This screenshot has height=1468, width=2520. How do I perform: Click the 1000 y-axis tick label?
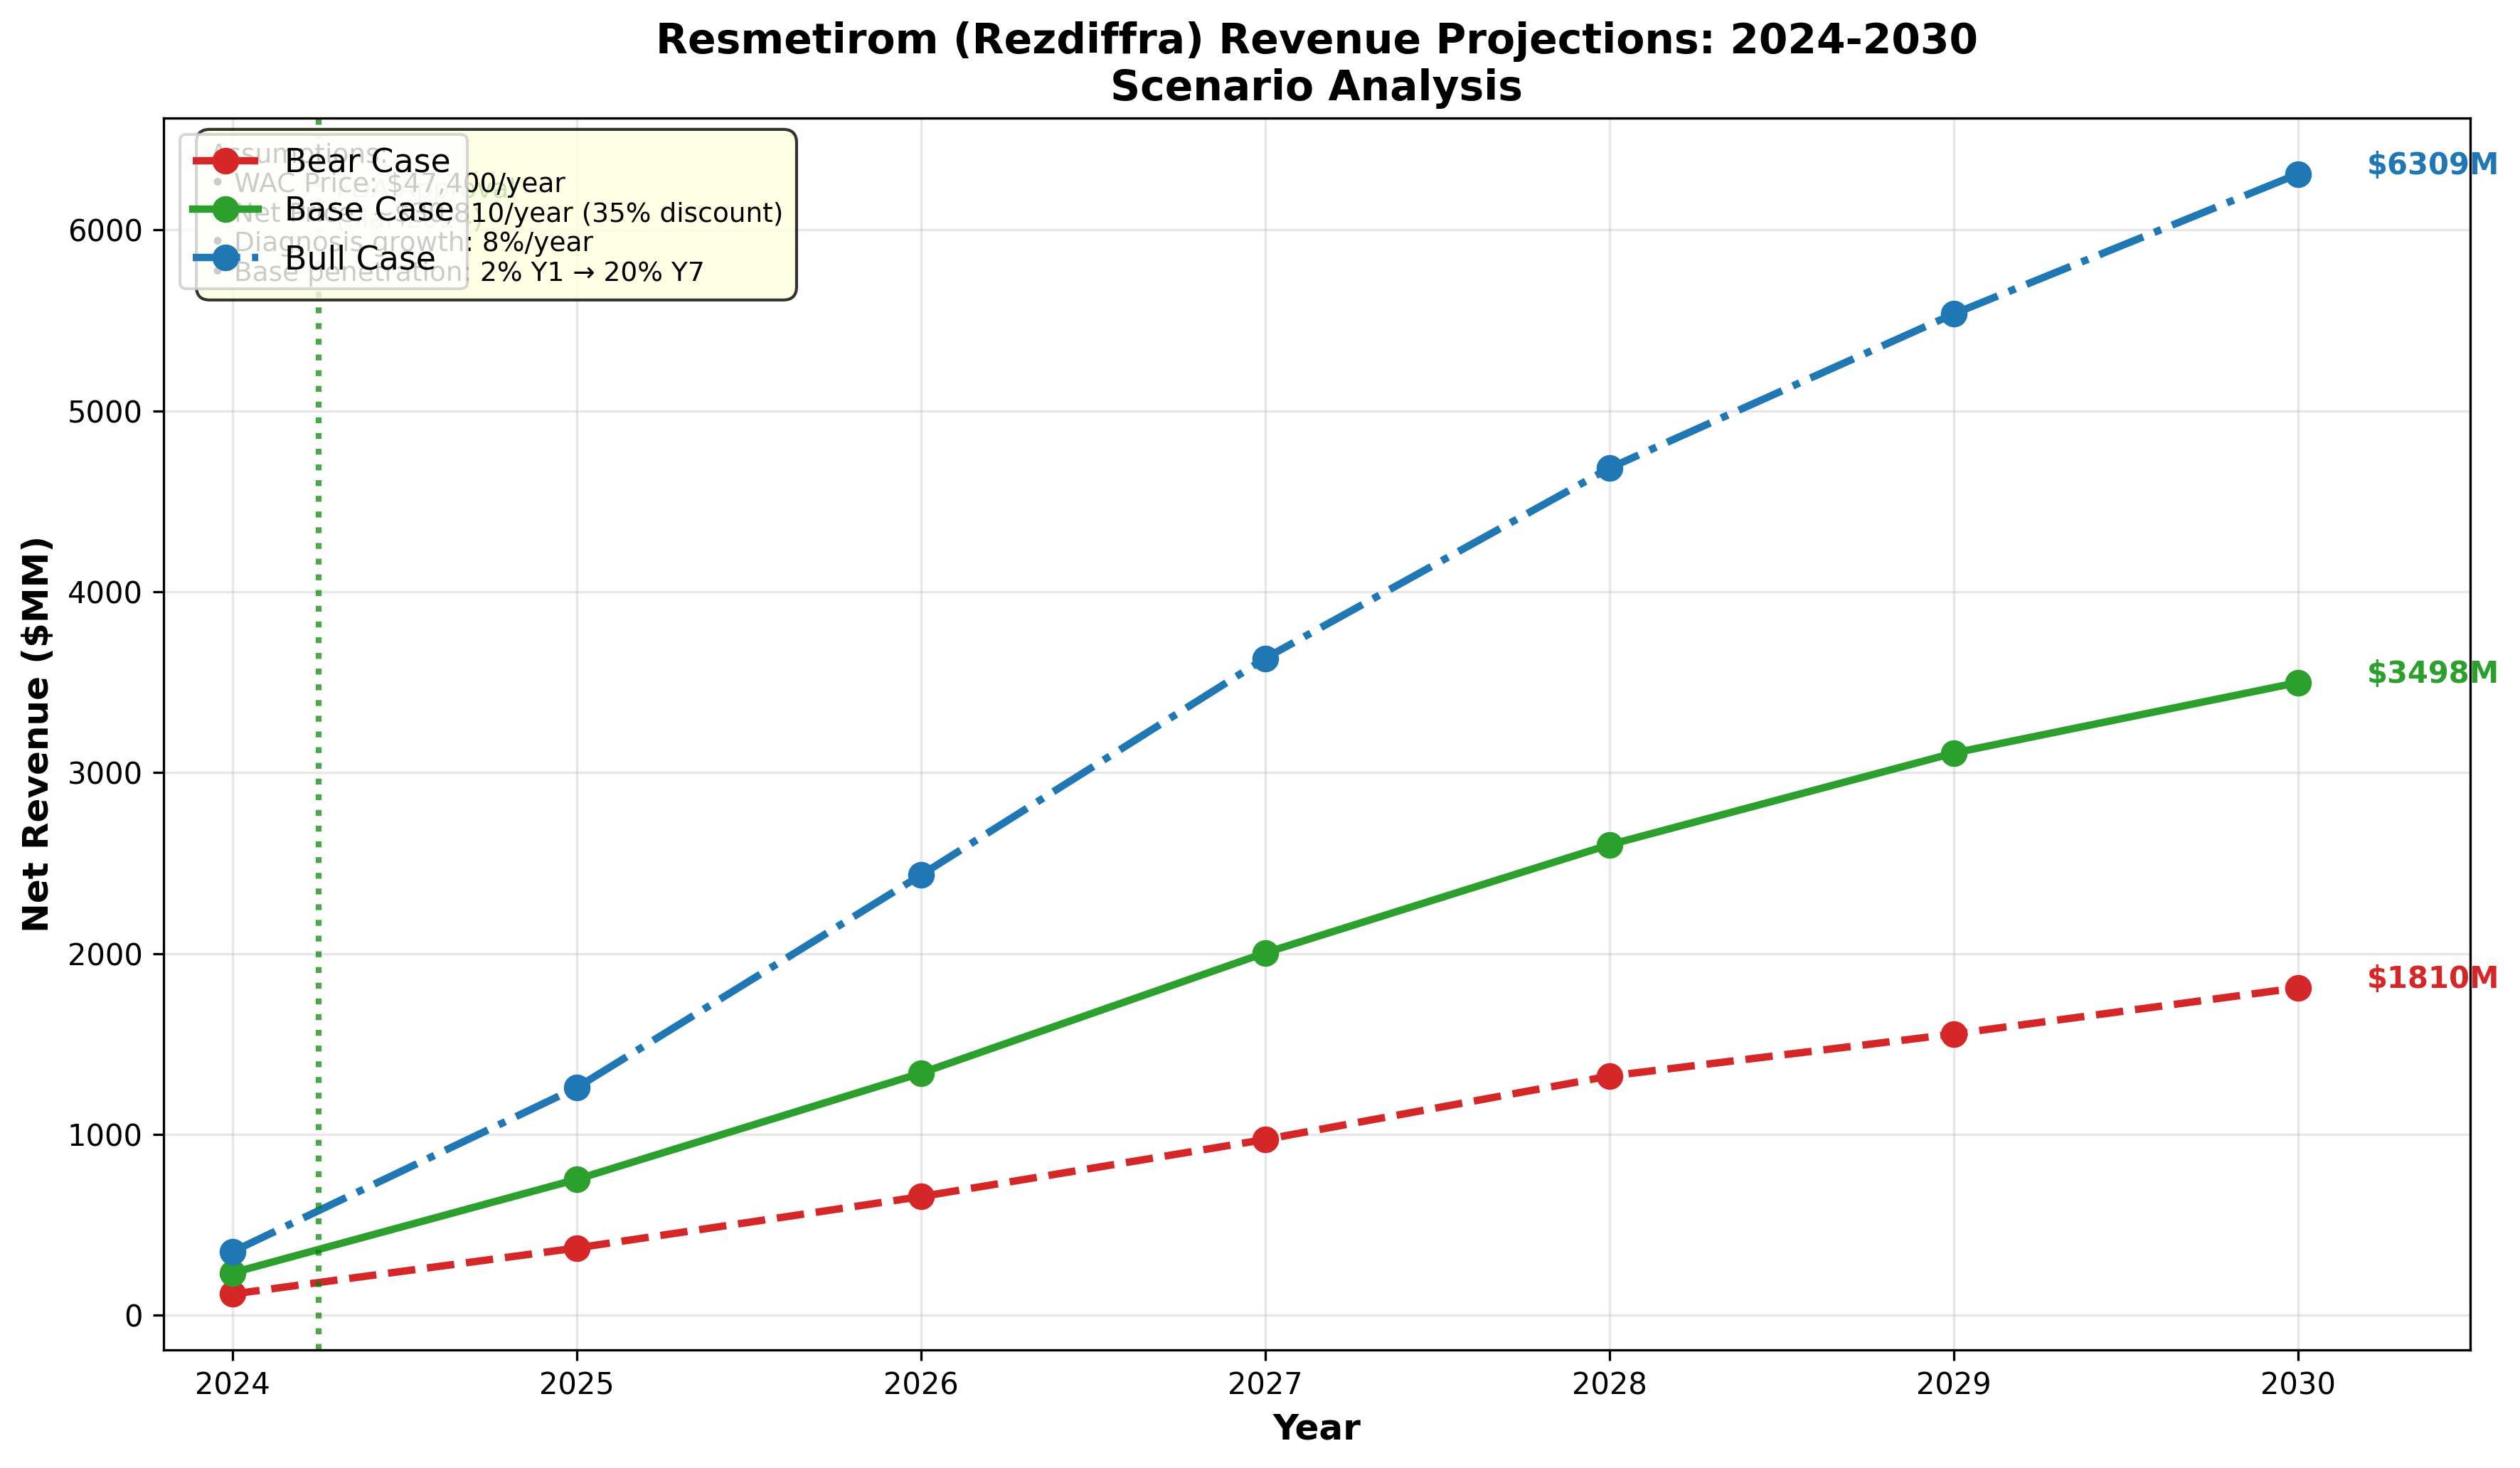coord(105,1135)
